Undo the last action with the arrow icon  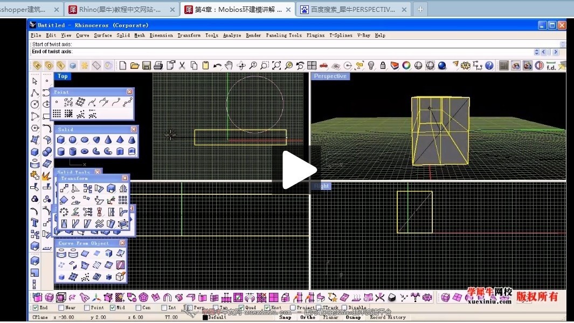click(217, 66)
